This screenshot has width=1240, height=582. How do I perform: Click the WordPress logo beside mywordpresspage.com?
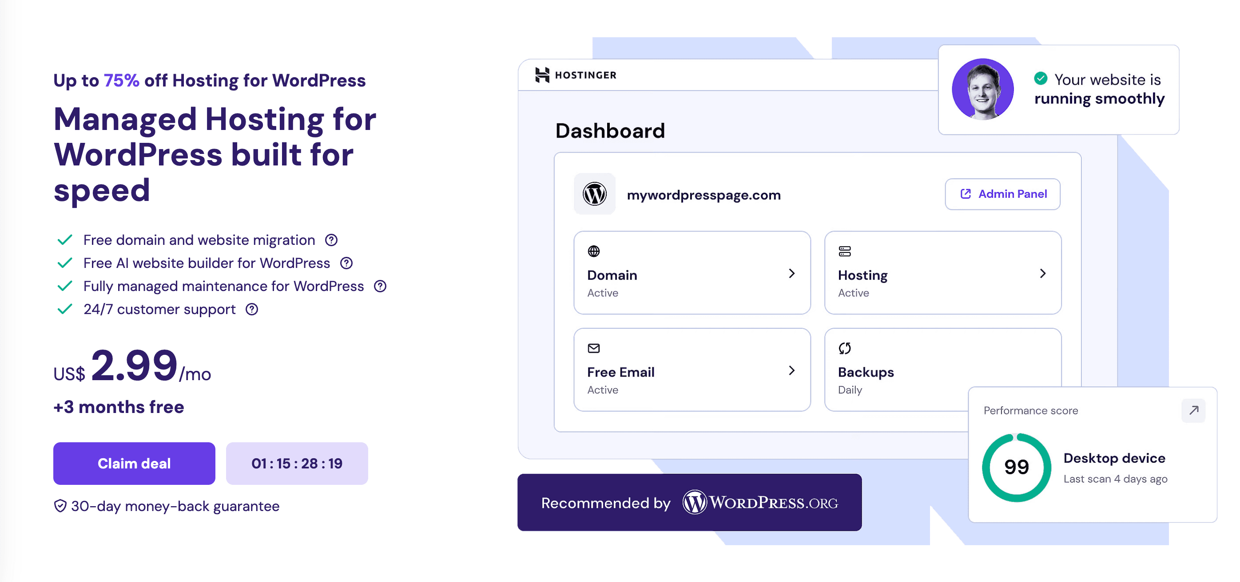[x=595, y=194]
